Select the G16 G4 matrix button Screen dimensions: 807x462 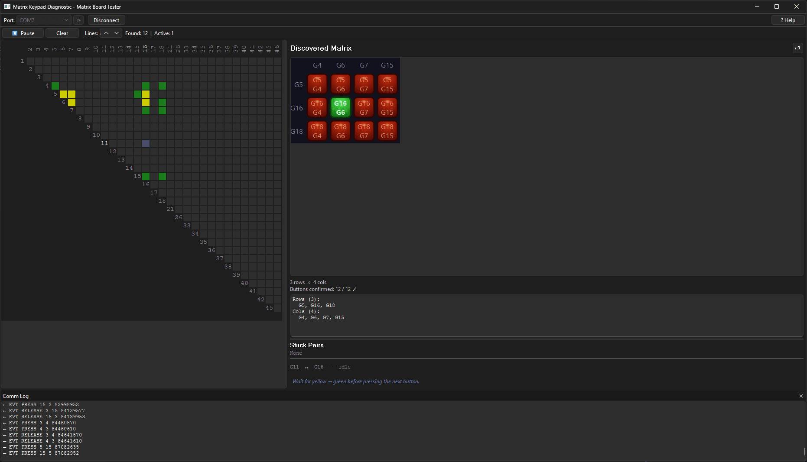(x=317, y=108)
